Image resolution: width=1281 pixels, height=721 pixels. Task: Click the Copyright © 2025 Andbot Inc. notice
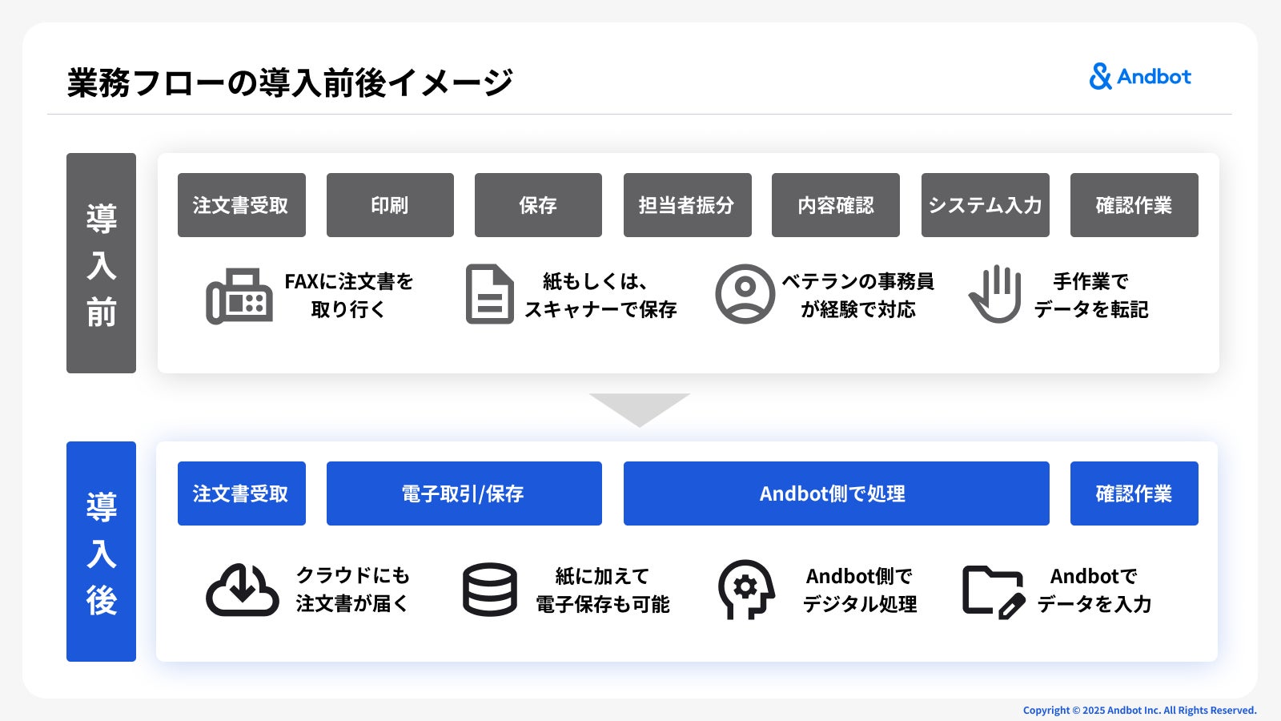coord(1140,711)
